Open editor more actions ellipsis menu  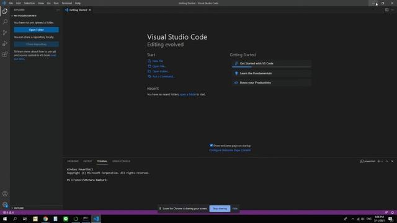(x=392, y=10)
